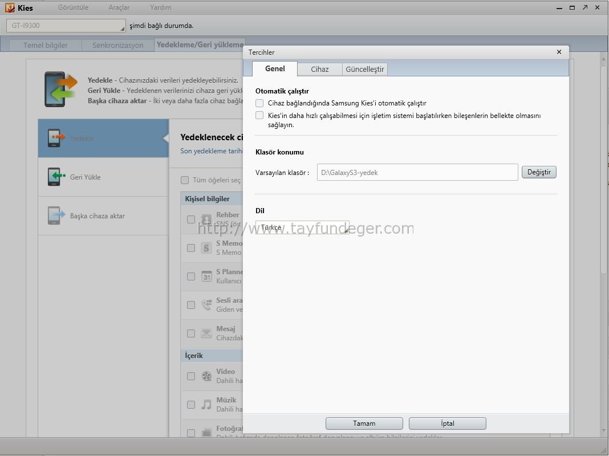This screenshot has height=456, width=609.
Task: Select Başka cihaza aktar in the sidebar
Action: pyautogui.click(x=103, y=216)
